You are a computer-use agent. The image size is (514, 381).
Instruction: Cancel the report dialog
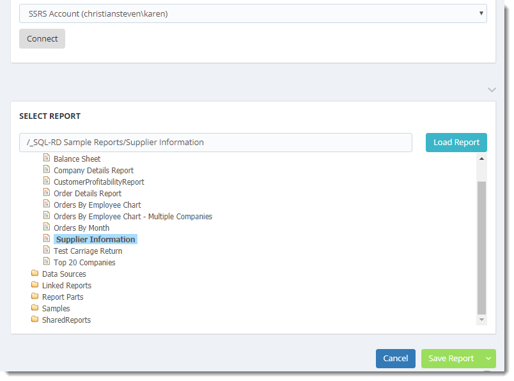[x=396, y=359]
